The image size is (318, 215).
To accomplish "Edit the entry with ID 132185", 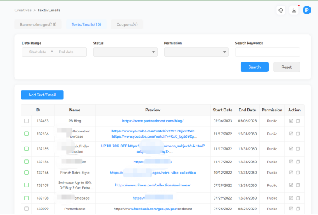I will [x=291, y=148].
